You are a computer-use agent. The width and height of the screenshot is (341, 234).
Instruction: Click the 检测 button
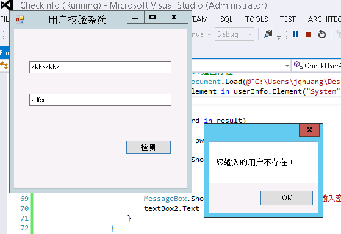coord(148,147)
